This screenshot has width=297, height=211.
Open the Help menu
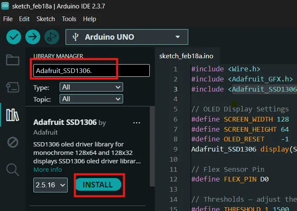(x=89, y=19)
